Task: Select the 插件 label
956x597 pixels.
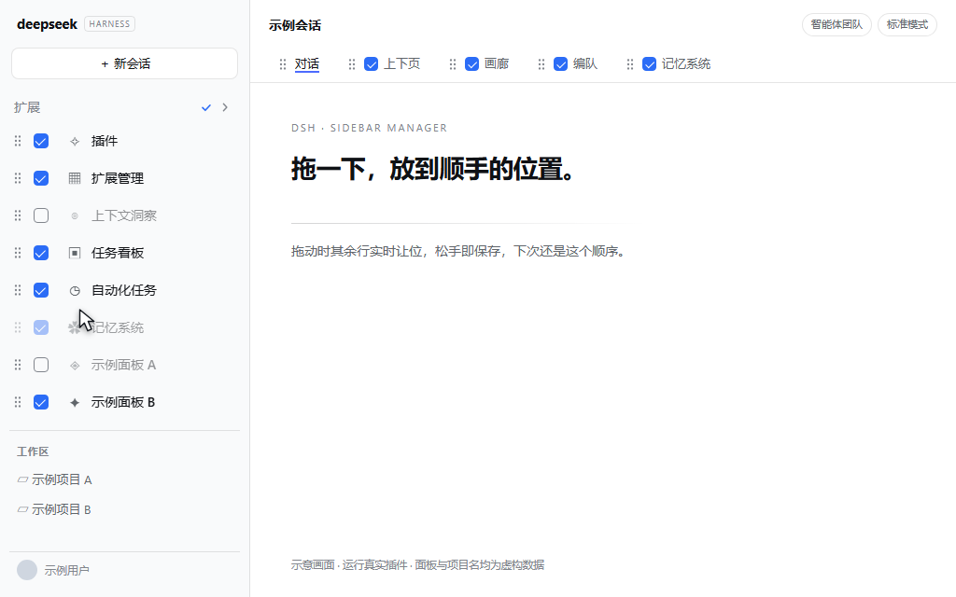Action: click(105, 142)
